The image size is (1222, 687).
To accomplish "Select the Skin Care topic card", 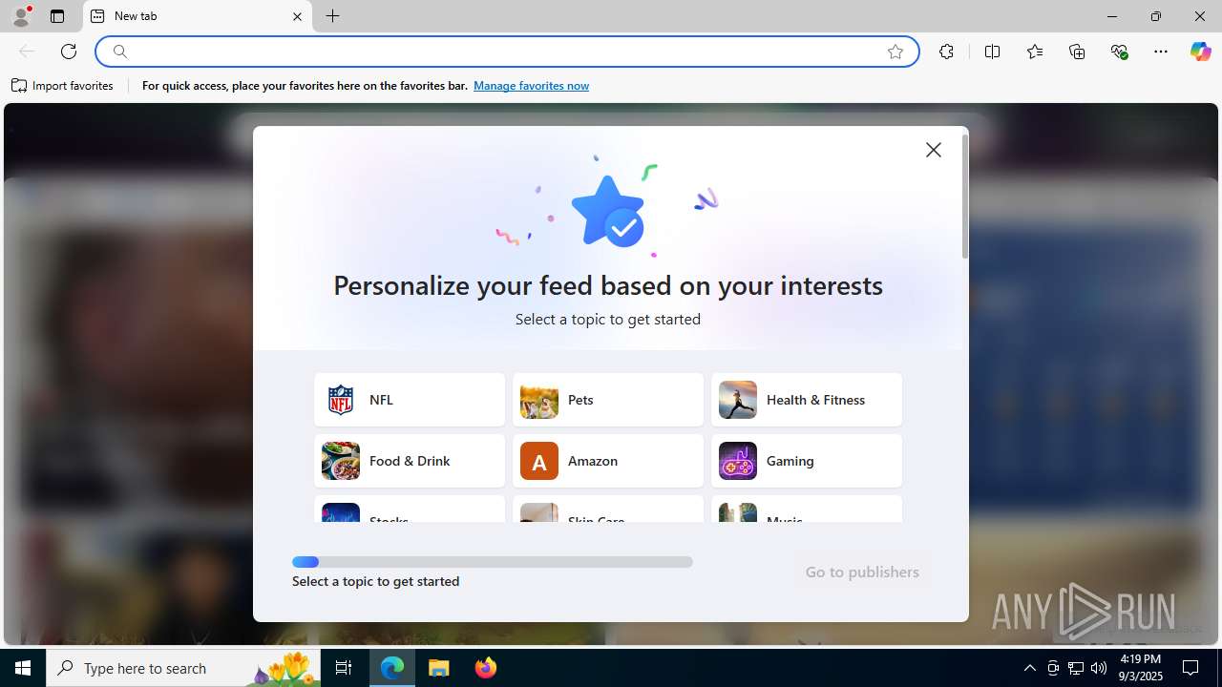I will pyautogui.click(x=608, y=509).
